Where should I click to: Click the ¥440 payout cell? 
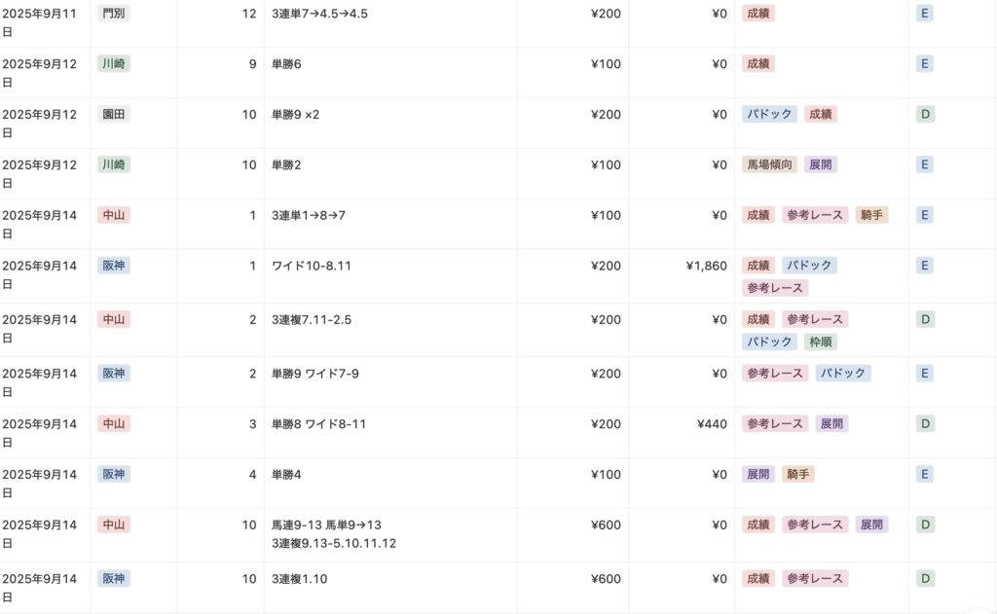(712, 423)
